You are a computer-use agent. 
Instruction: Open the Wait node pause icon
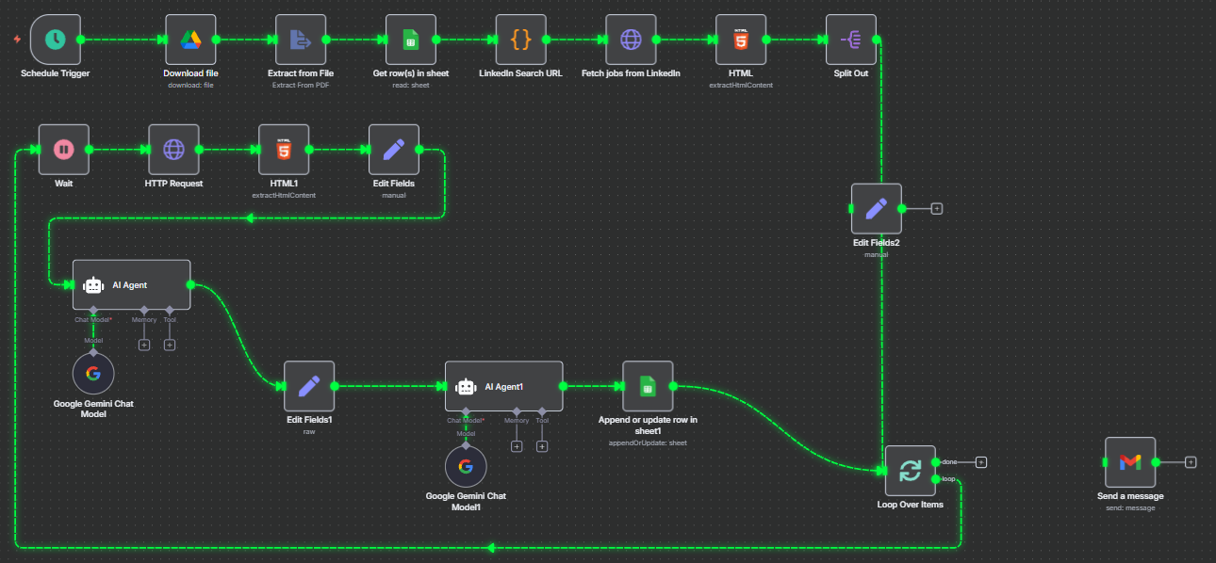[x=63, y=149]
